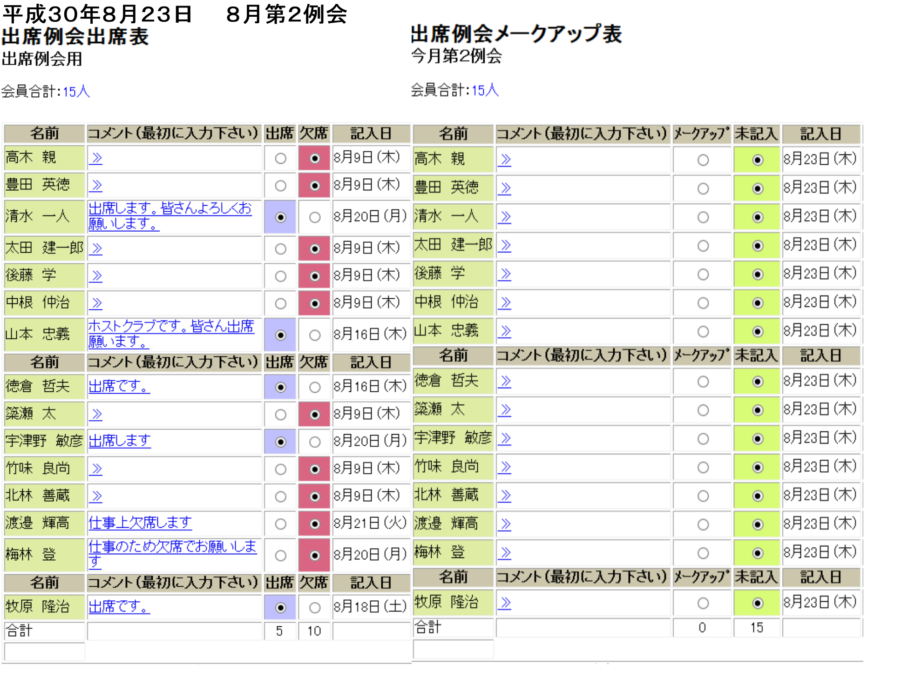Viewport: 908px width, 698px height.
Task: Open 簗瀬 太's comment arrow in attendance table
Action: coord(96,414)
